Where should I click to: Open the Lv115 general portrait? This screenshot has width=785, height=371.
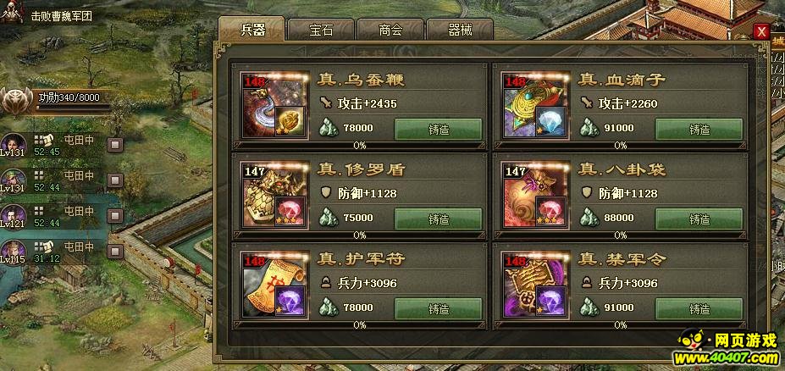[13, 252]
